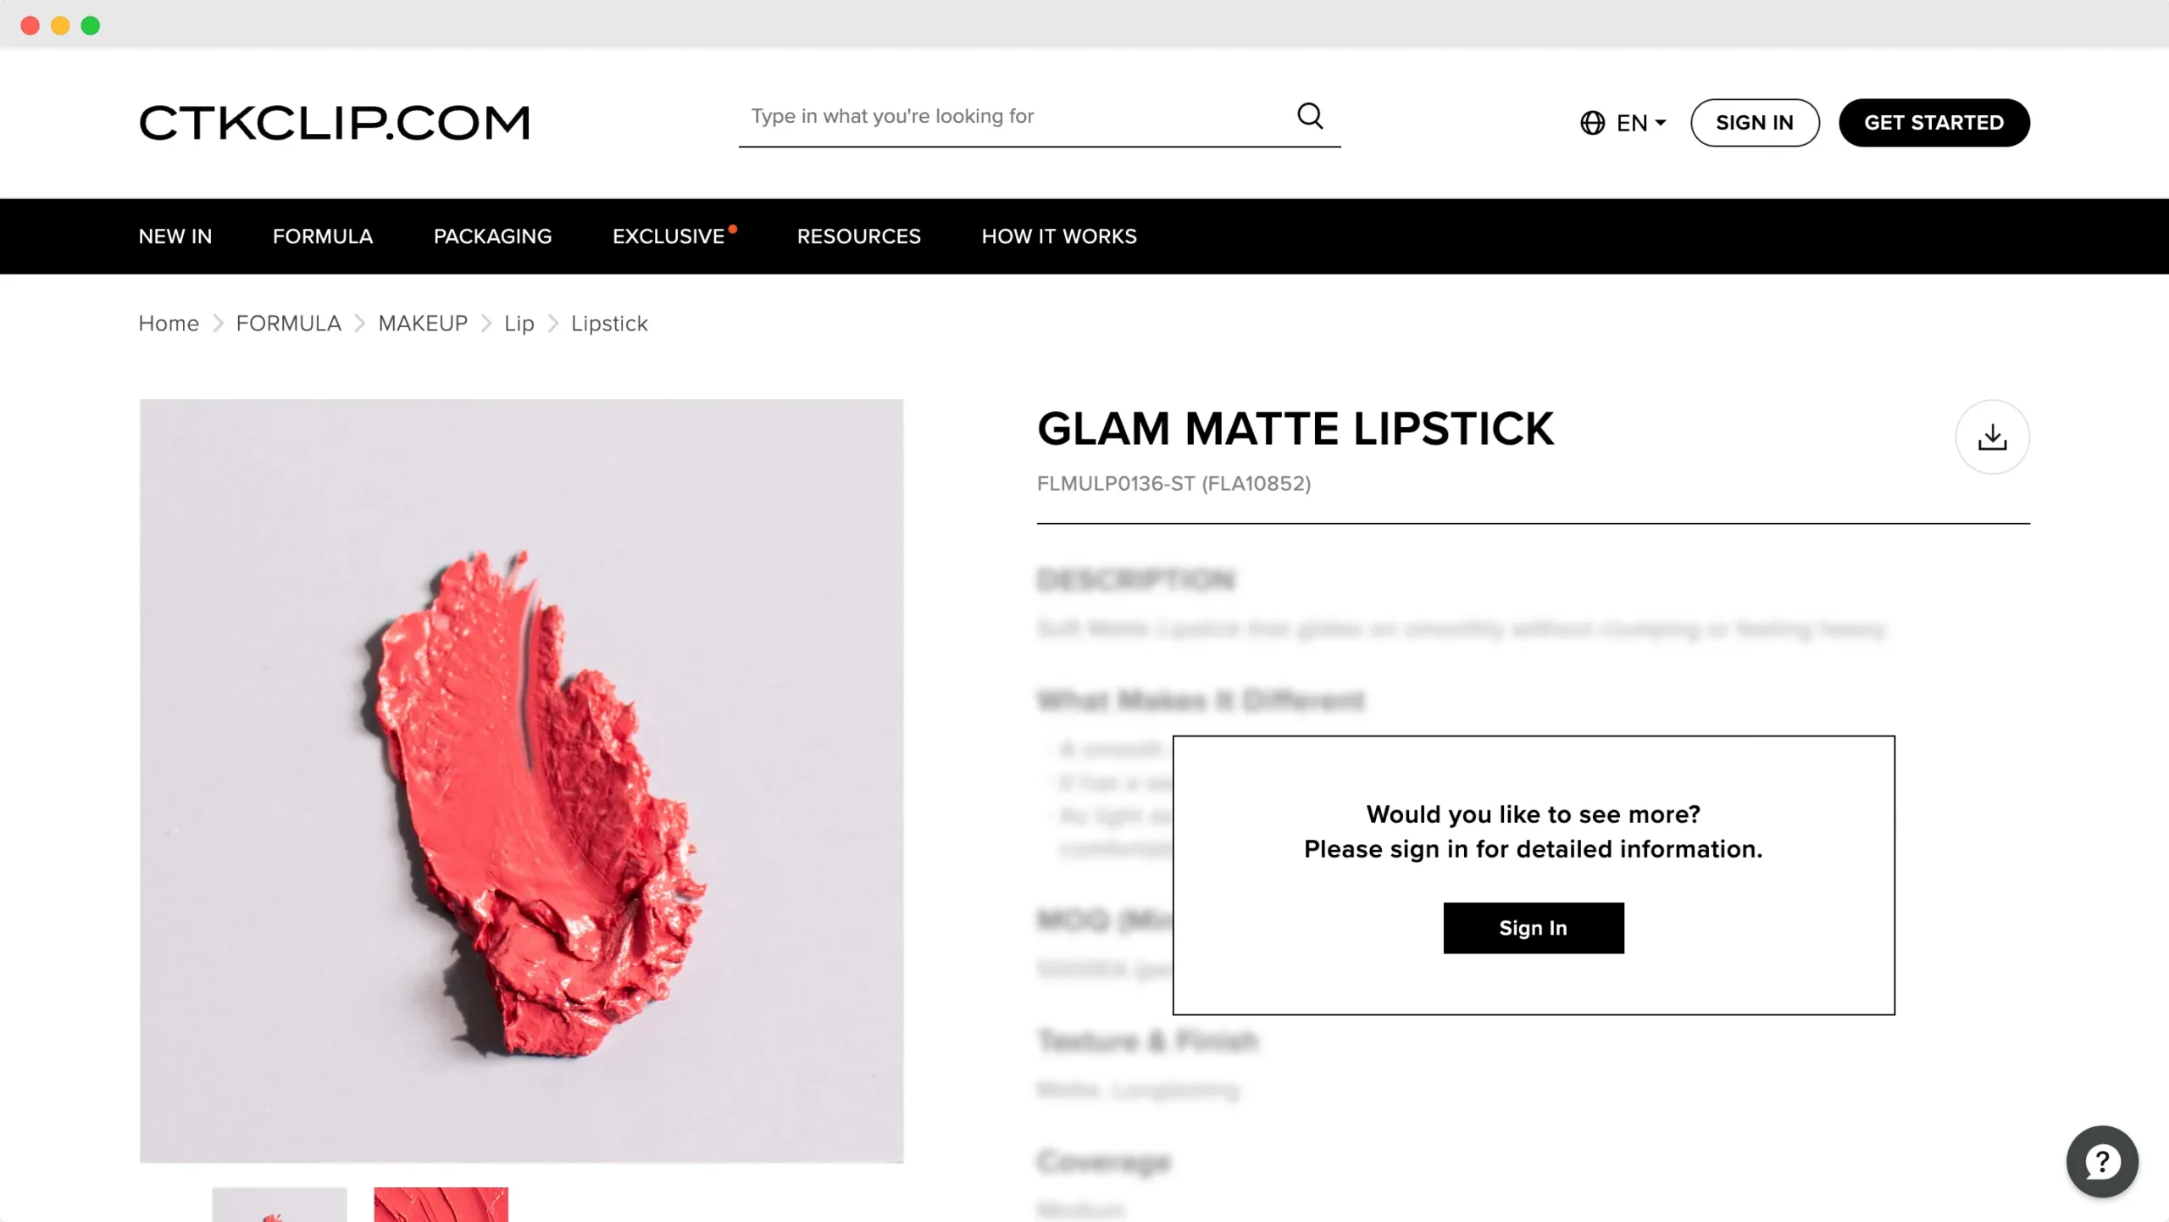Click the SIGN IN header button
The height and width of the screenshot is (1222, 2169).
[x=1755, y=123]
